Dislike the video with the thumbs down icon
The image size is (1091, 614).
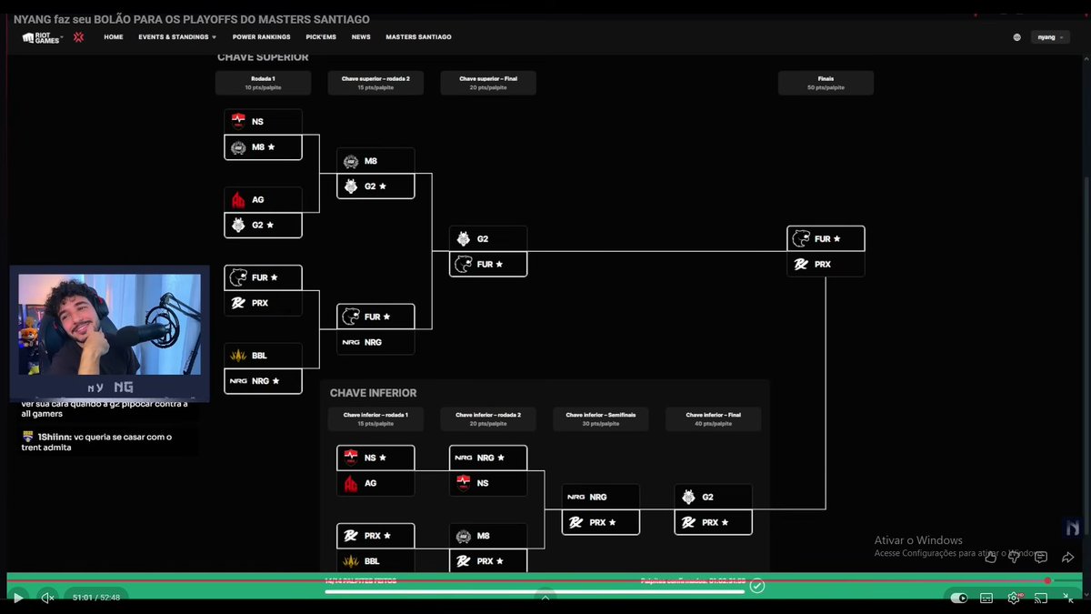pyautogui.click(x=1015, y=557)
